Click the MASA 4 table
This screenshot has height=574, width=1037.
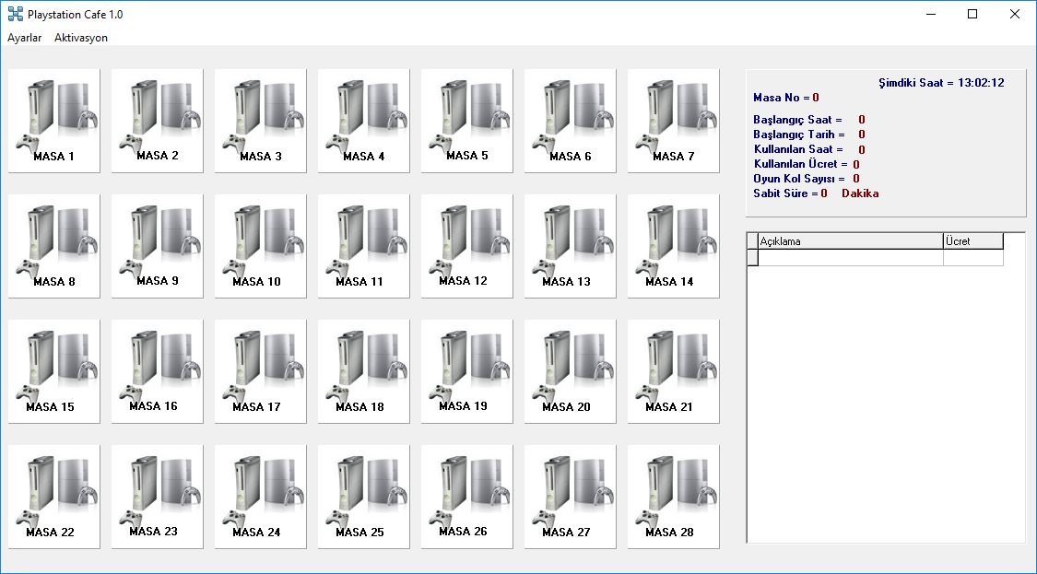coord(364,121)
